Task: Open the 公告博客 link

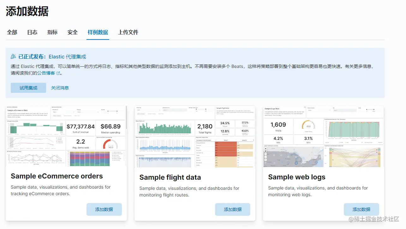Action: 46,73
